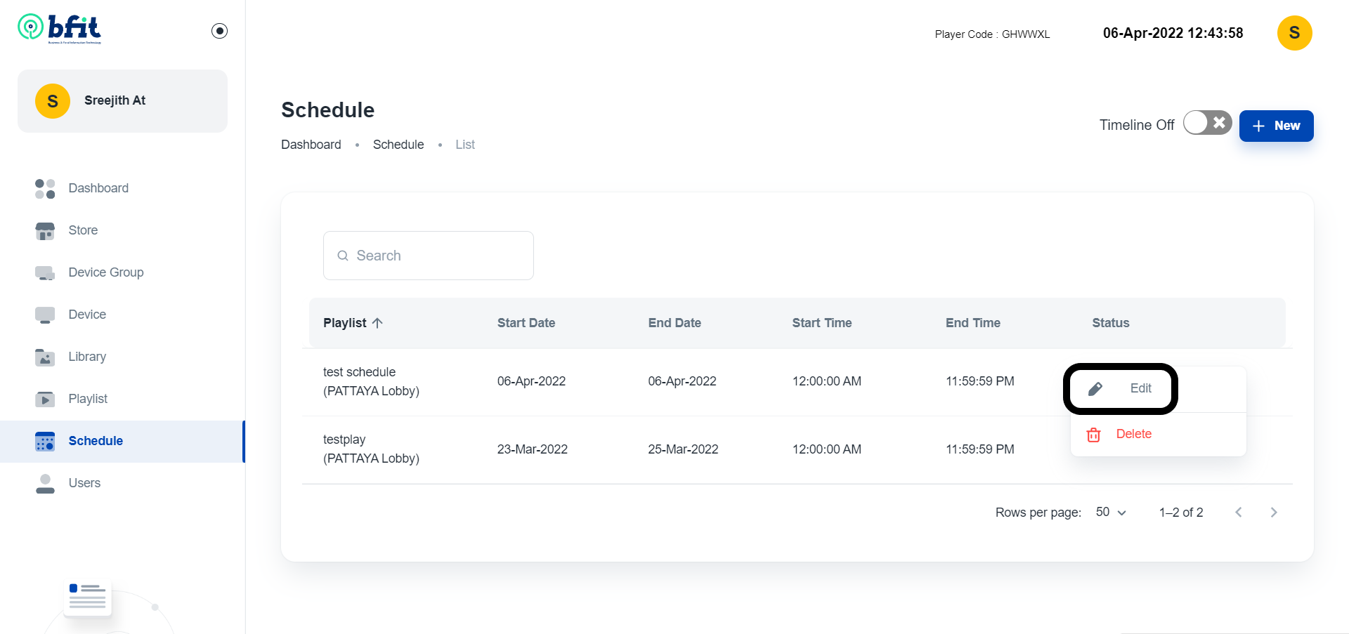The width and height of the screenshot is (1349, 634).
Task: Go to Schedule breadcrumb link
Action: (398, 145)
